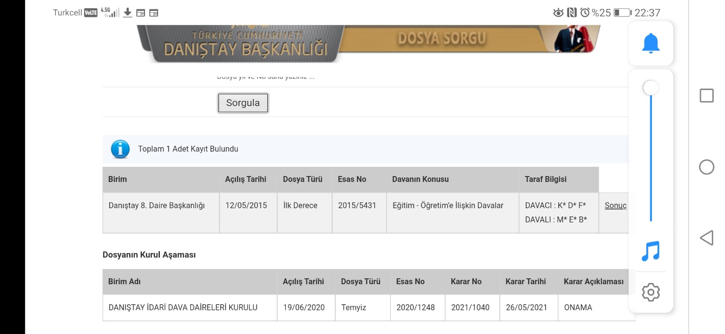Tap the Android back triangle button
The height and width of the screenshot is (334, 725).
(706, 238)
